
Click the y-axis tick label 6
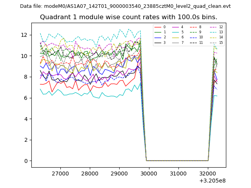pos(25,98)
